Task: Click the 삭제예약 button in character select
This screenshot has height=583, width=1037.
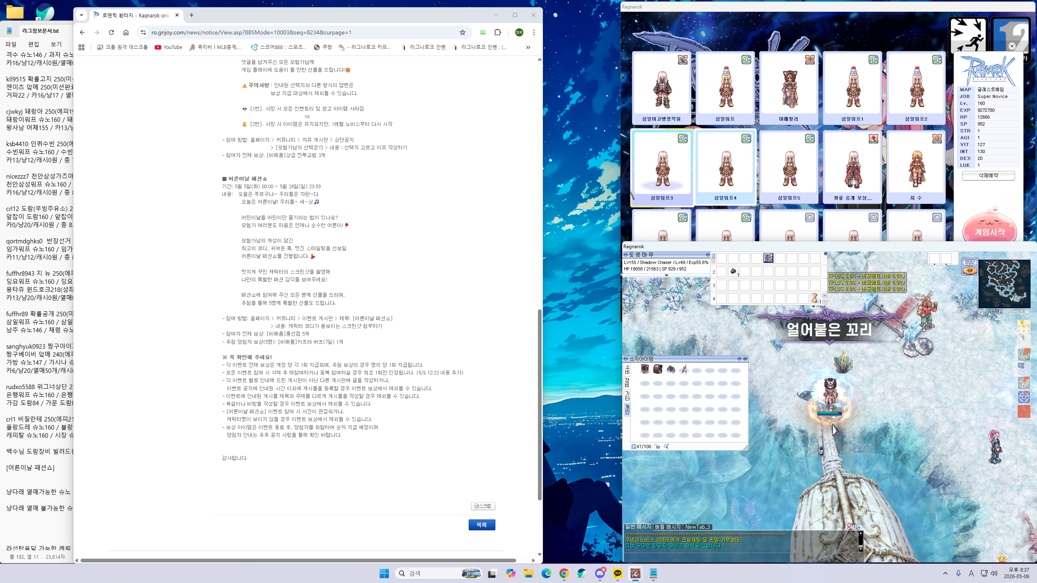Action: pos(988,176)
